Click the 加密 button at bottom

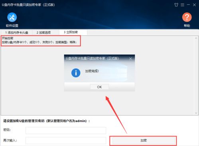(144, 140)
